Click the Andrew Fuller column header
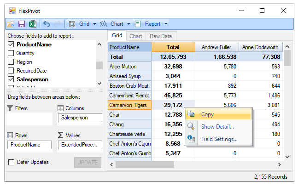The image size is (298, 186). point(216,47)
